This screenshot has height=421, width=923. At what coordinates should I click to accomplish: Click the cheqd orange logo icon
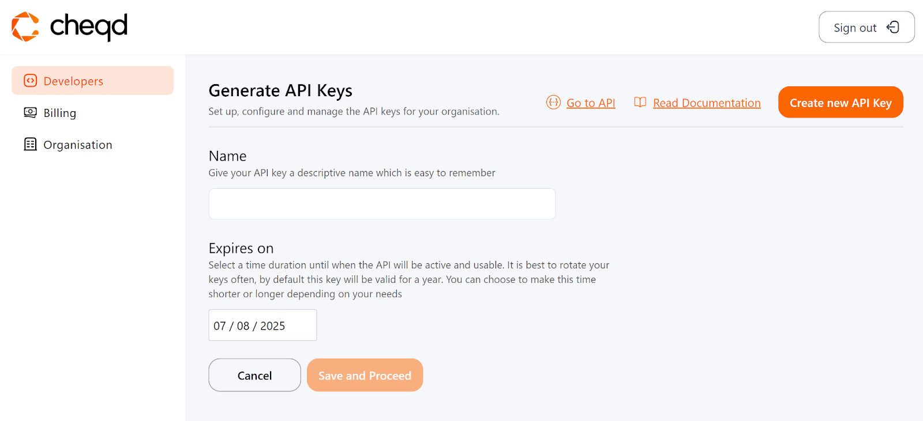click(25, 27)
